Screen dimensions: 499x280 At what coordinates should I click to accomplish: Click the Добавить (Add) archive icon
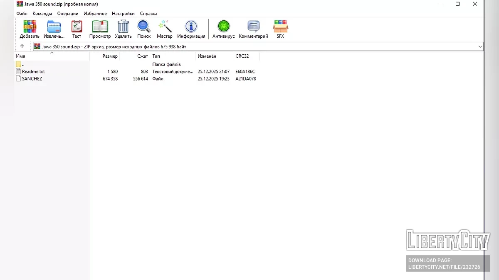tap(30, 27)
